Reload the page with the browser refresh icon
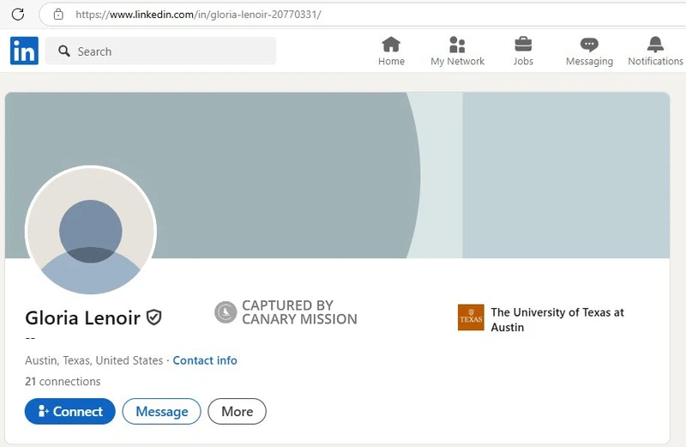686x447 pixels. pos(17,15)
